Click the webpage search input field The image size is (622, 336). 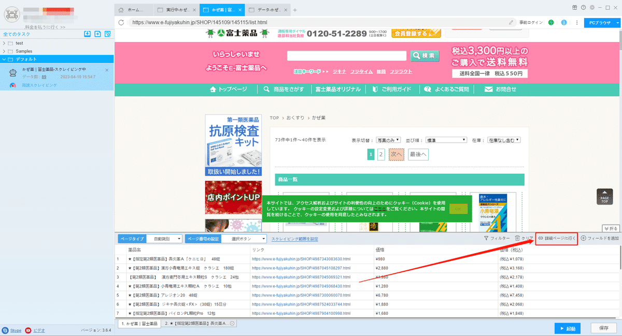point(347,55)
